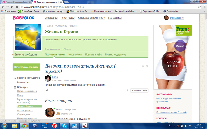Click the x icon beside Выйти из сообщества
207x129 pixels.
pos(13,54)
